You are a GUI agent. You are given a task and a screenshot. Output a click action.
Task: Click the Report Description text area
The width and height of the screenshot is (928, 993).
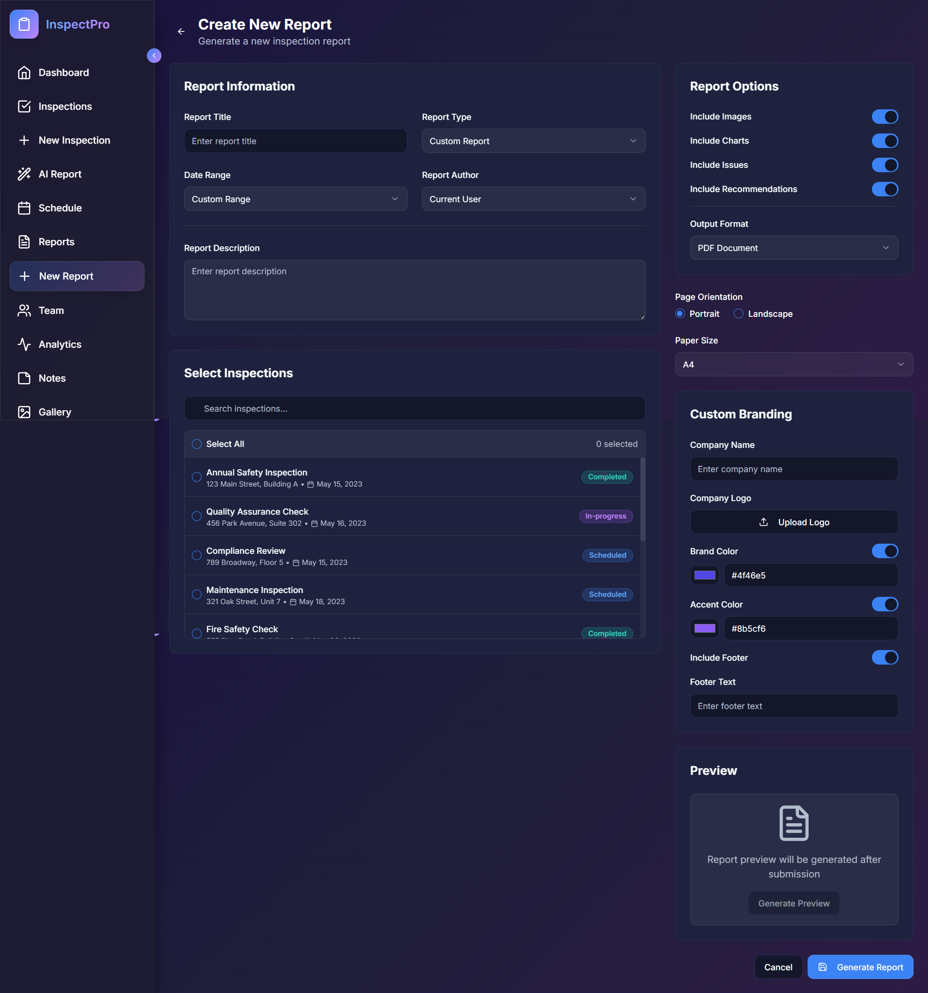[414, 290]
